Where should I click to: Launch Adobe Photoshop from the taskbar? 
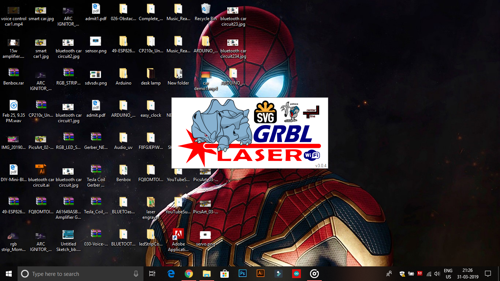click(242, 273)
